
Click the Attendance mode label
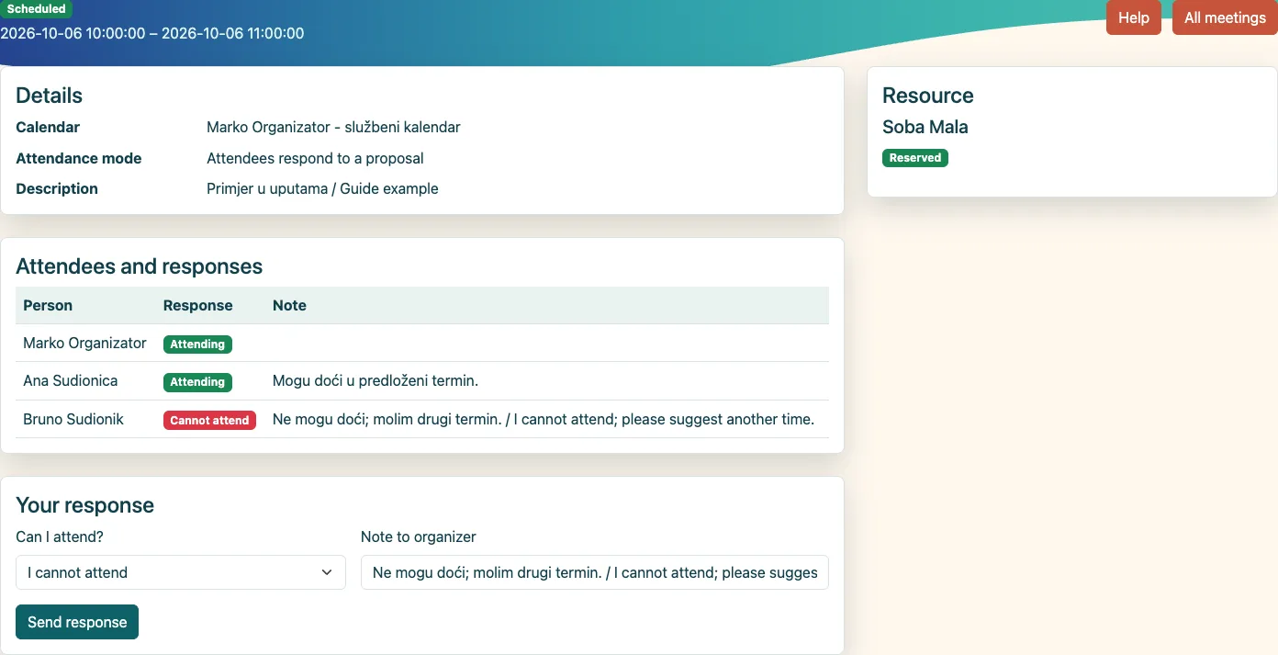(x=79, y=158)
